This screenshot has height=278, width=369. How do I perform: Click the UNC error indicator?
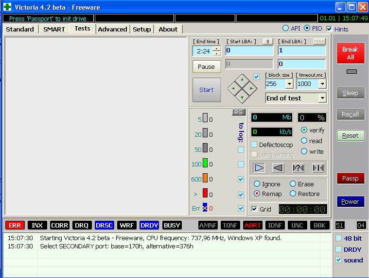point(297,226)
